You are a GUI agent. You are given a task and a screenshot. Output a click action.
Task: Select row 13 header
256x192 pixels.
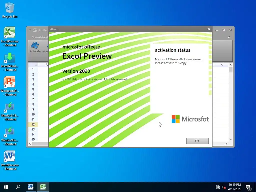(33, 129)
